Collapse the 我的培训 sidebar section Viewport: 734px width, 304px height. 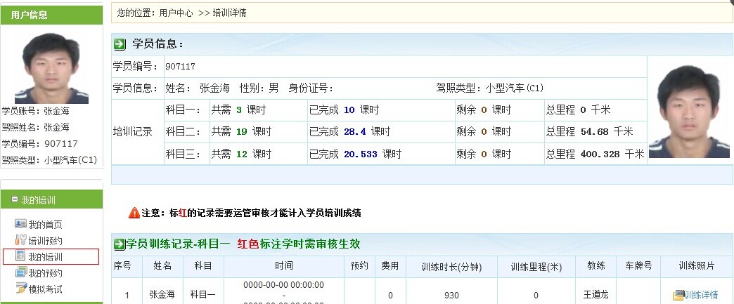pyautogui.click(x=14, y=201)
